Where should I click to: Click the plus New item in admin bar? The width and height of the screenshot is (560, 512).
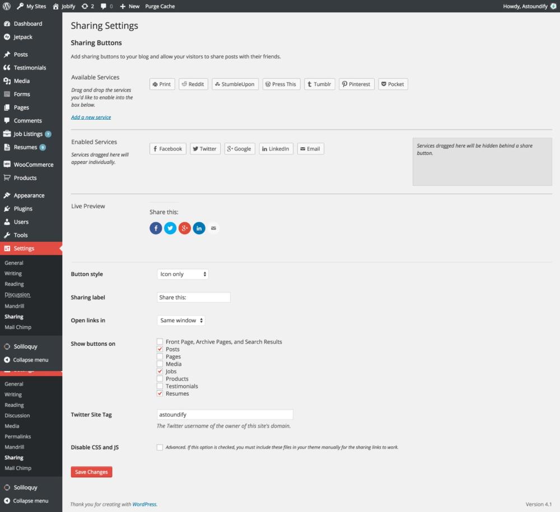pyautogui.click(x=130, y=6)
